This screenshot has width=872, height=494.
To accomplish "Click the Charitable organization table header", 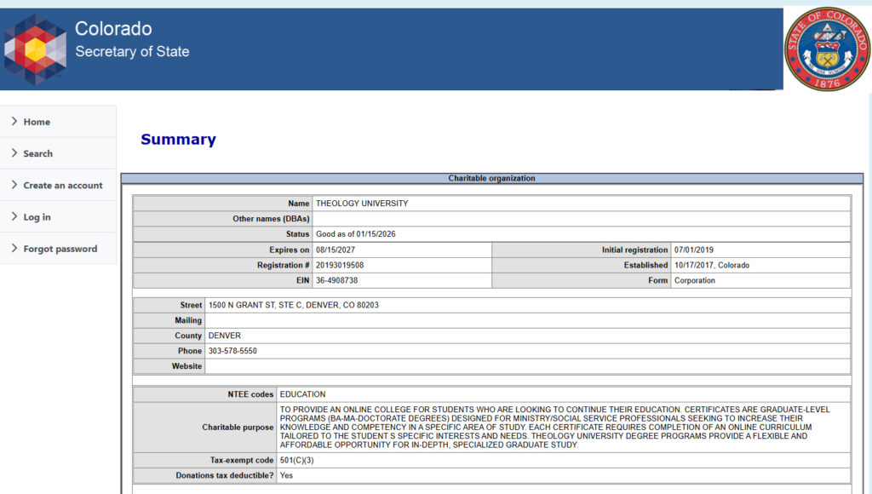I will pyautogui.click(x=491, y=178).
